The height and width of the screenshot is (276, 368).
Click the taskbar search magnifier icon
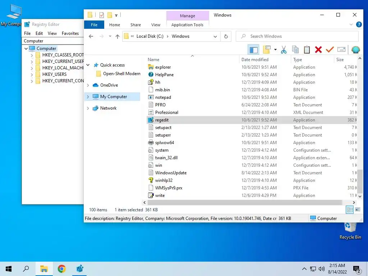(x=26, y=269)
